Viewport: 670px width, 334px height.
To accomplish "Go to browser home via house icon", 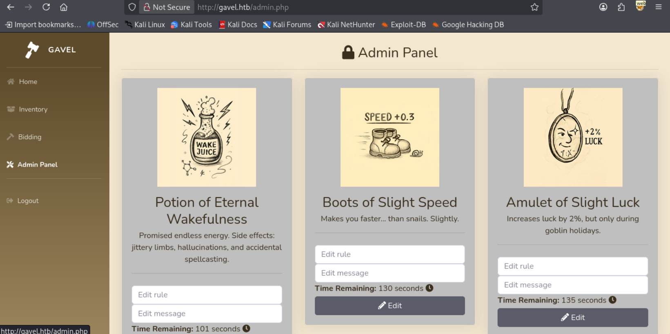I will pos(64,7).
